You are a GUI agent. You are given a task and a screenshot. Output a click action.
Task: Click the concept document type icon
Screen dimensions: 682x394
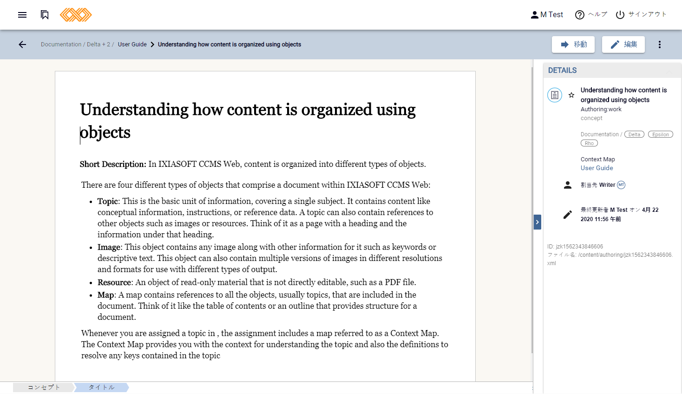point(555,95)
